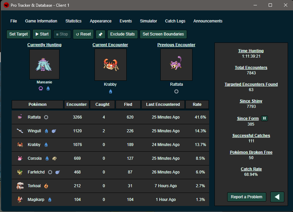The image size is (293, 212).
Task: Click the Wingull row sprite icon
Action: coord(20,131)
